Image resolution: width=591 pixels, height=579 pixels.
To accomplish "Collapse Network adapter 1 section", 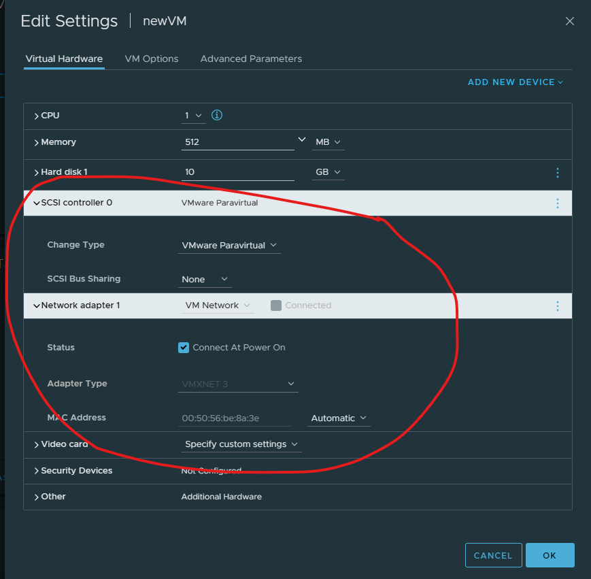I will point(37,305).
